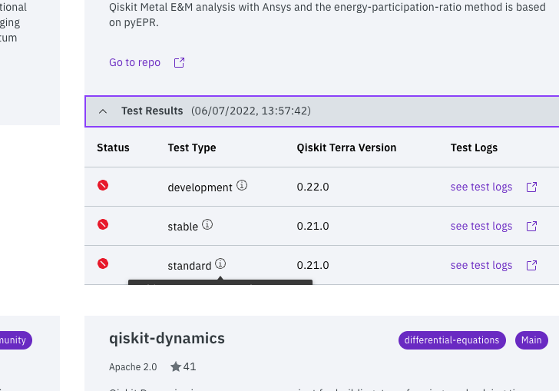Click external-link icon in development row
The width and height of the screenshot is (559, 391).
click(531, 187)
